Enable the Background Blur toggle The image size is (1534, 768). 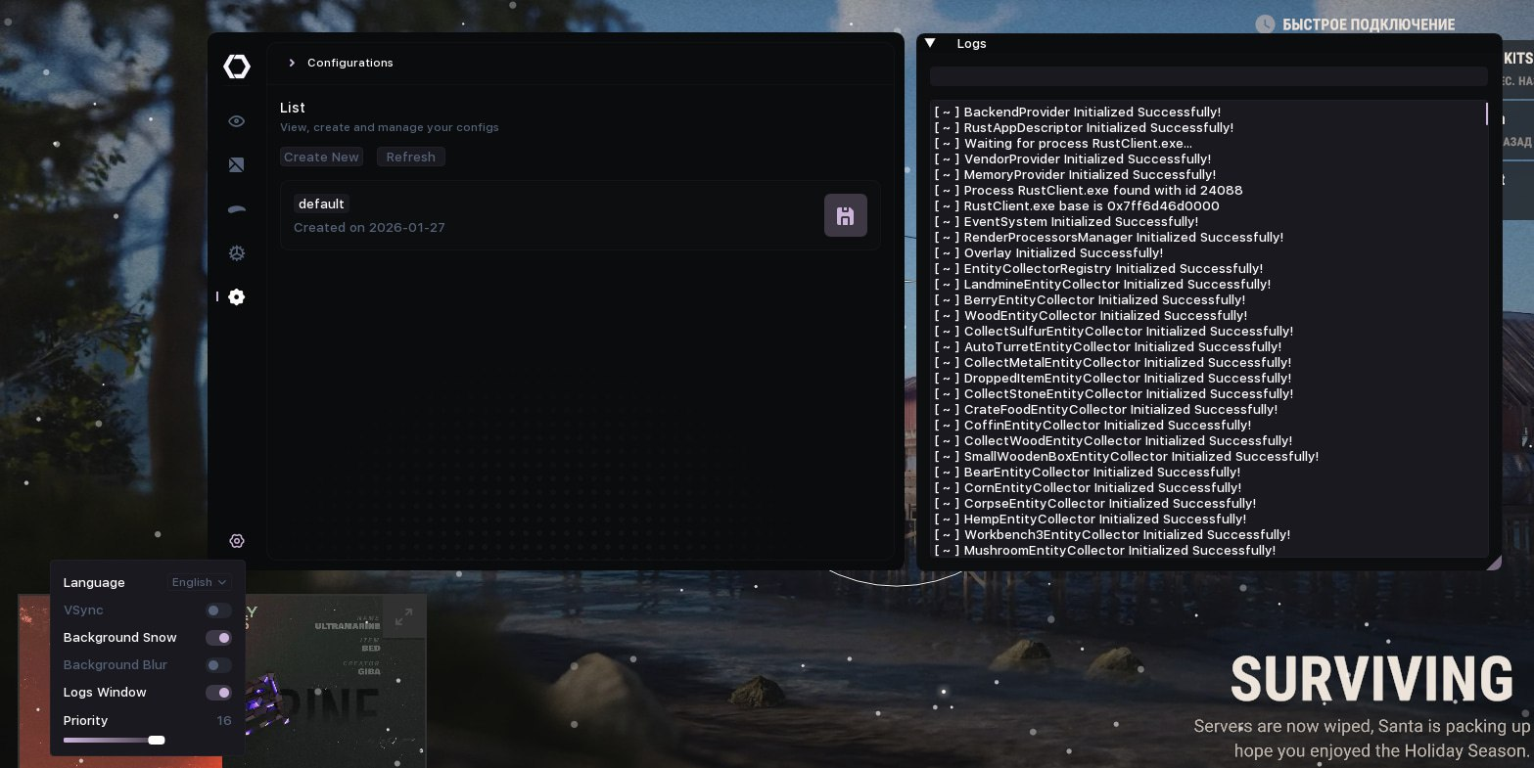[x=218, y=665]
